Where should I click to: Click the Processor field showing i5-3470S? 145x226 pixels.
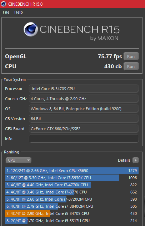tap(84, 89)
